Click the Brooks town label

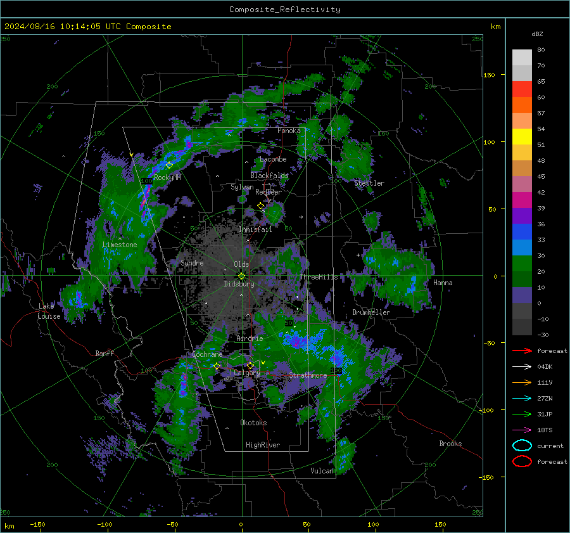click(450, 443)
